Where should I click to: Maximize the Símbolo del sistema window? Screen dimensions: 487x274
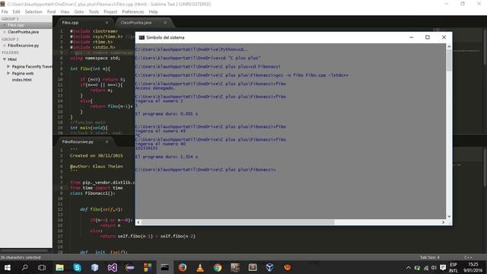click(428, 37)
